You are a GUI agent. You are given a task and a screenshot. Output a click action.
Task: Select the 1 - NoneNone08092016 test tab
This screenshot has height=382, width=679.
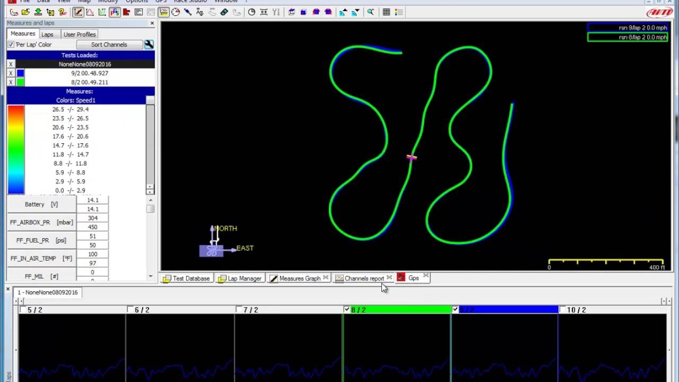coord(48,292)
